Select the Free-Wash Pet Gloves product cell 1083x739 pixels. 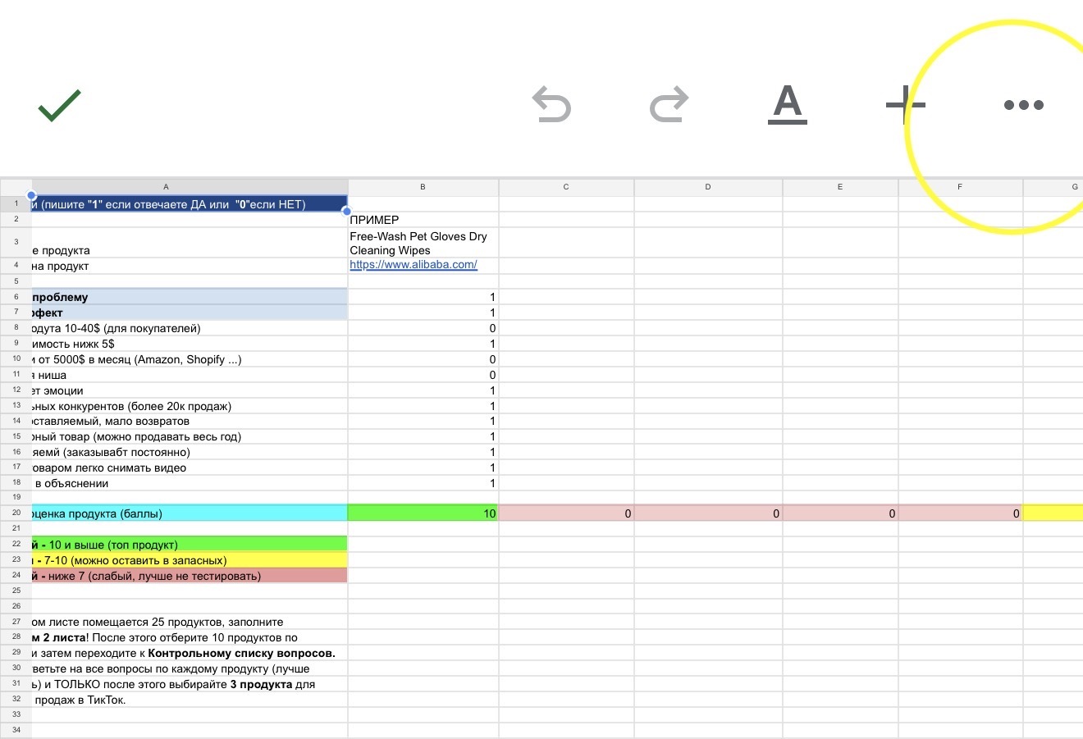click(423, 243)
